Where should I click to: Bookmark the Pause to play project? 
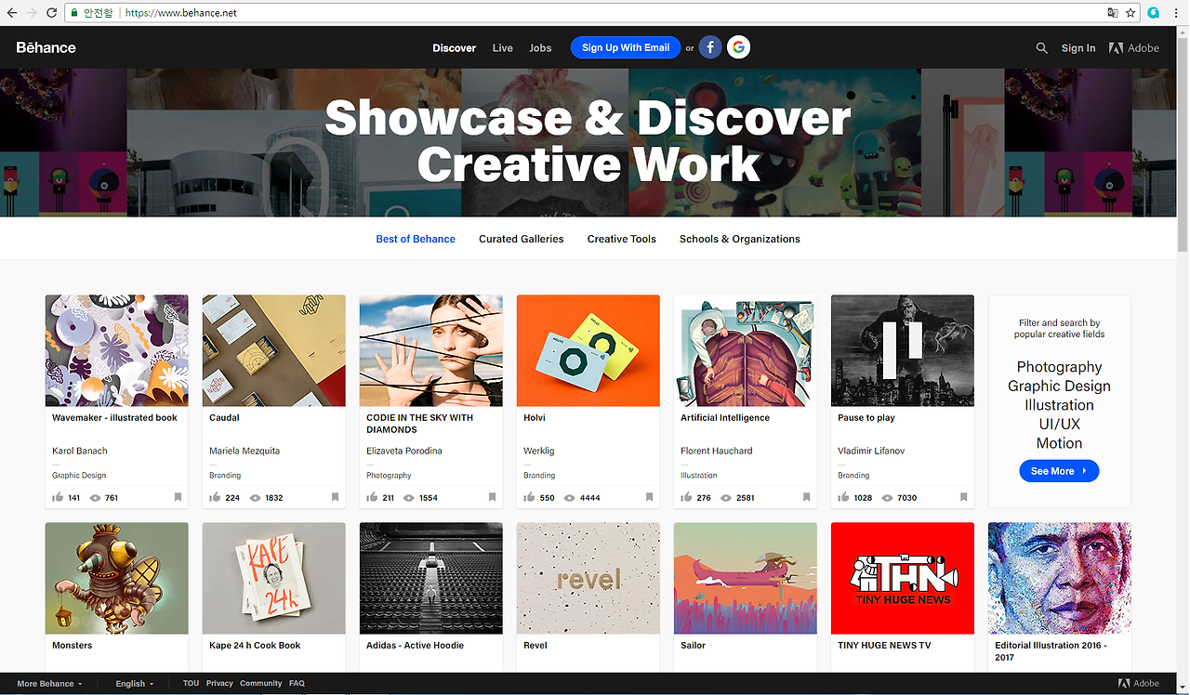(963, 497)
